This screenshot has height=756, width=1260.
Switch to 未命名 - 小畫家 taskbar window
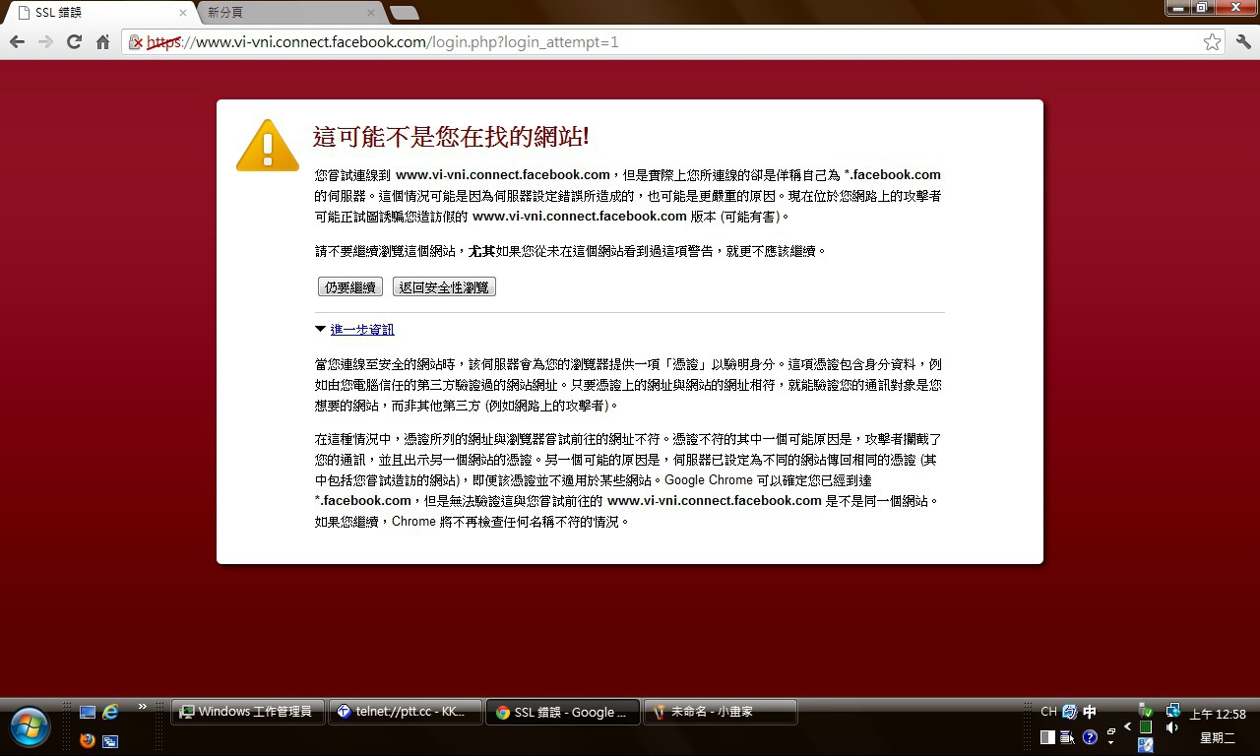721,712
